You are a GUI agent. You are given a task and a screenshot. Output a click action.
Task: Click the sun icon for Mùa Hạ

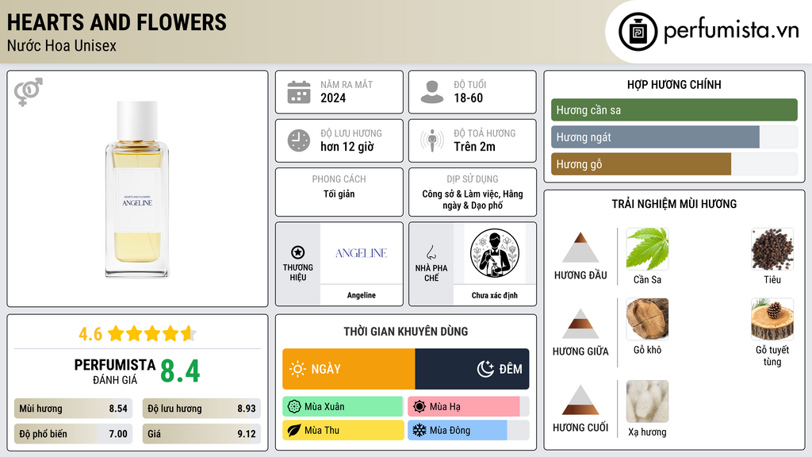pyautogui.click(x=419, y=407)
